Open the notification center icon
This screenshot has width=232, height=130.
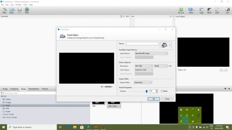227,127
